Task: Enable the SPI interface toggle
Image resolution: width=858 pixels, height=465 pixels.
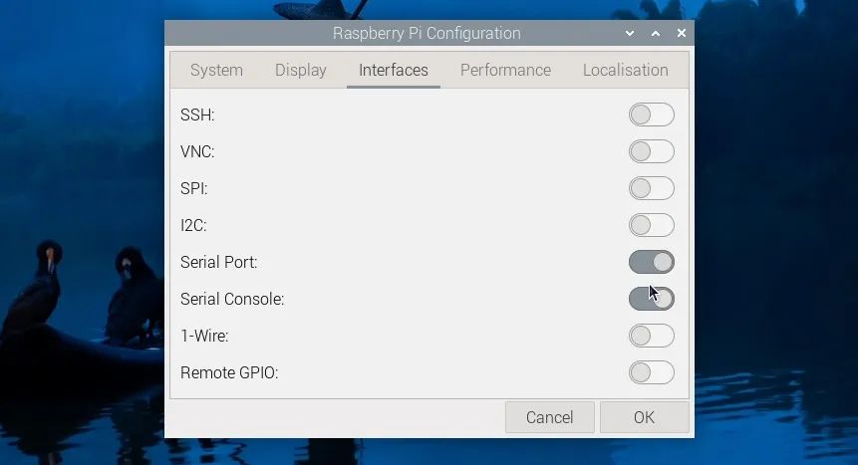Action: coord(651,188)
